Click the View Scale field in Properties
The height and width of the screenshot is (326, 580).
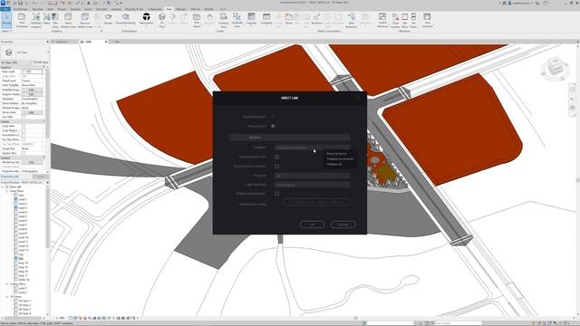tap(32, 72)
